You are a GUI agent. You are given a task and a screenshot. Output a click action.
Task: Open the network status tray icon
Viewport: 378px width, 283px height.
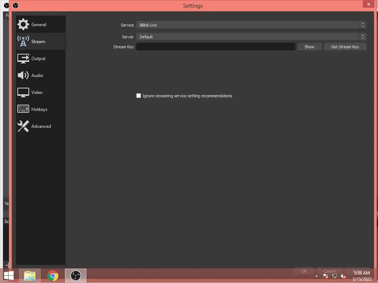coord(334,276)
